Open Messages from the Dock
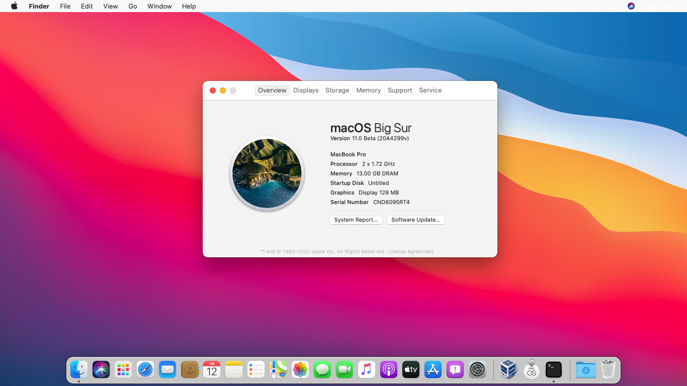Image resolution: width=687 pixels, height=386 pixels. click(322, 370)
